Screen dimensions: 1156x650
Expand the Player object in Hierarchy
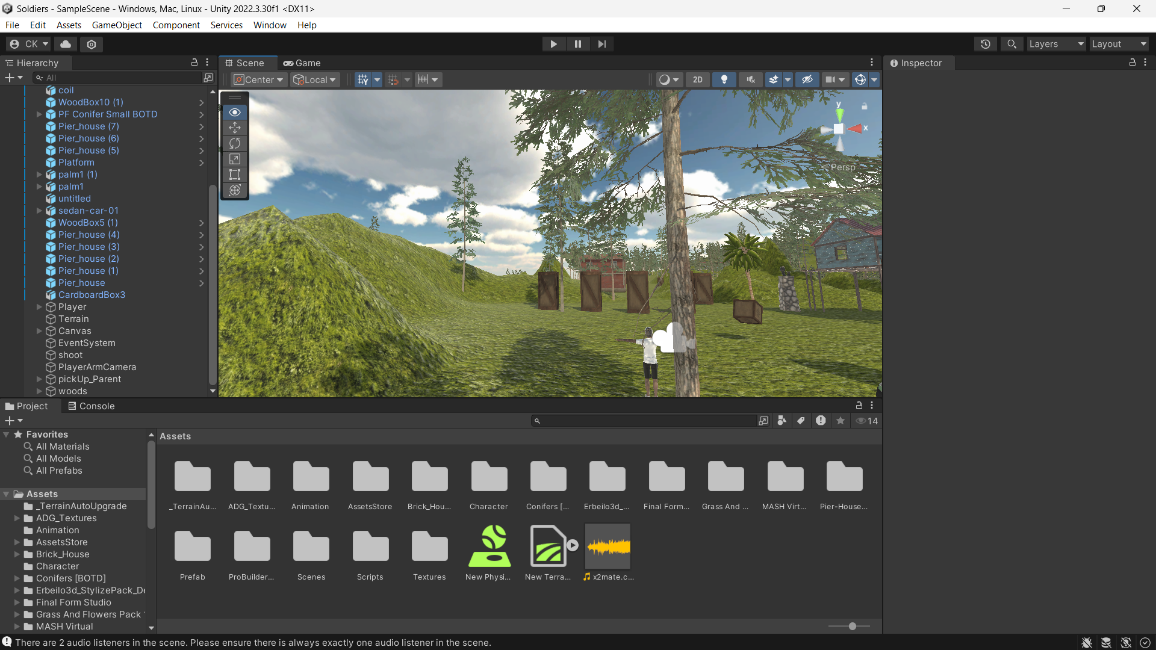[39, 307]
